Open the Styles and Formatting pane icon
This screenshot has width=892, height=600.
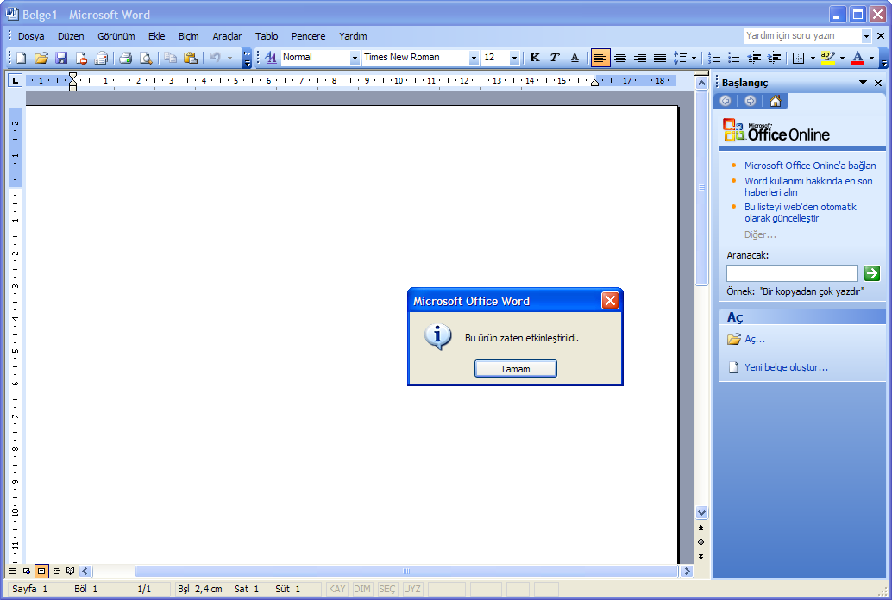pos(270,58)
